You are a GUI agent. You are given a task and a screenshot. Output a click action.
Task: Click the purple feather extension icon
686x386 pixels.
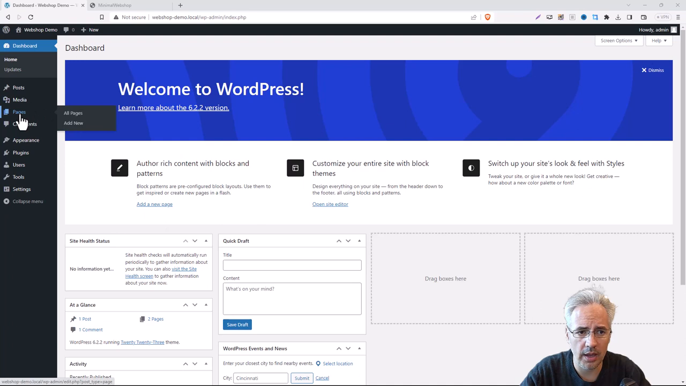click(538, 17)
